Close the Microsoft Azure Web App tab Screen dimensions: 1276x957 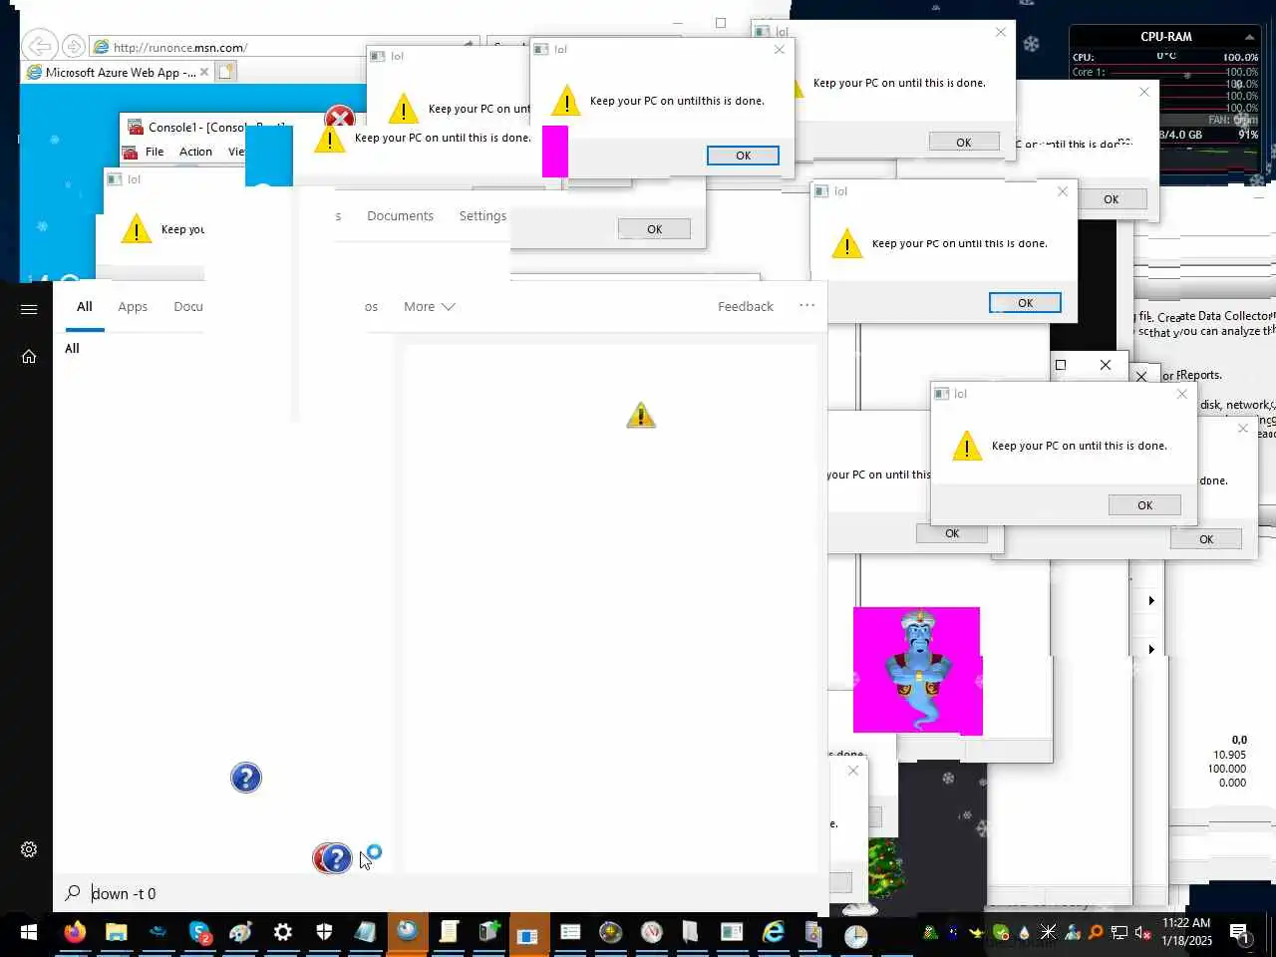pos(204,72)
